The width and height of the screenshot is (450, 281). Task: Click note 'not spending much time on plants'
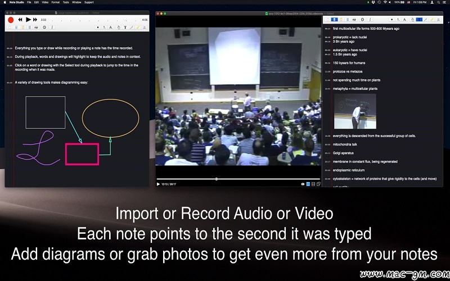357,80
